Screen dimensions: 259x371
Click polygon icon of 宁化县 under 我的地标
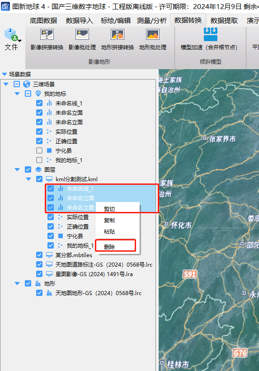point(49,150)
